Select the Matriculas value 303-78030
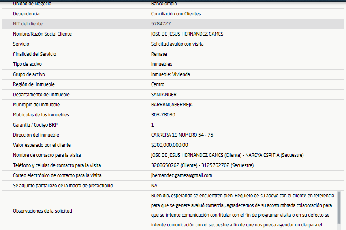Viewport: 346px width, 230px height. pyautogui.click(x=163, y=115)
